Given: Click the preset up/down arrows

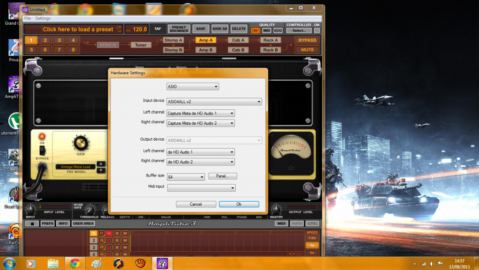Looking at the screenshot, I should click(x=120, y=29).
